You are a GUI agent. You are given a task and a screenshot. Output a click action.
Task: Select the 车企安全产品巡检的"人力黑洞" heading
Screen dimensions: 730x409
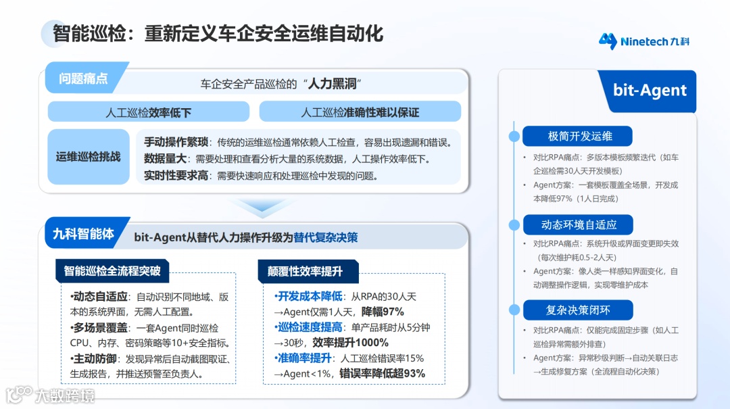click(281, 84)
